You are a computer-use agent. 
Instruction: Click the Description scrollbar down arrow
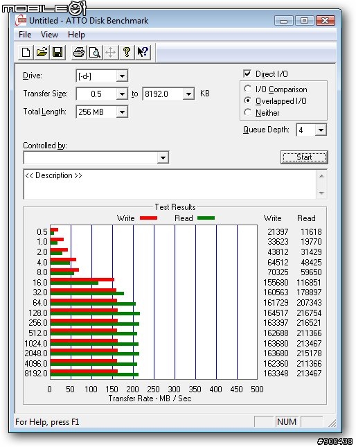pyautogui.click(x=321, y=193)
